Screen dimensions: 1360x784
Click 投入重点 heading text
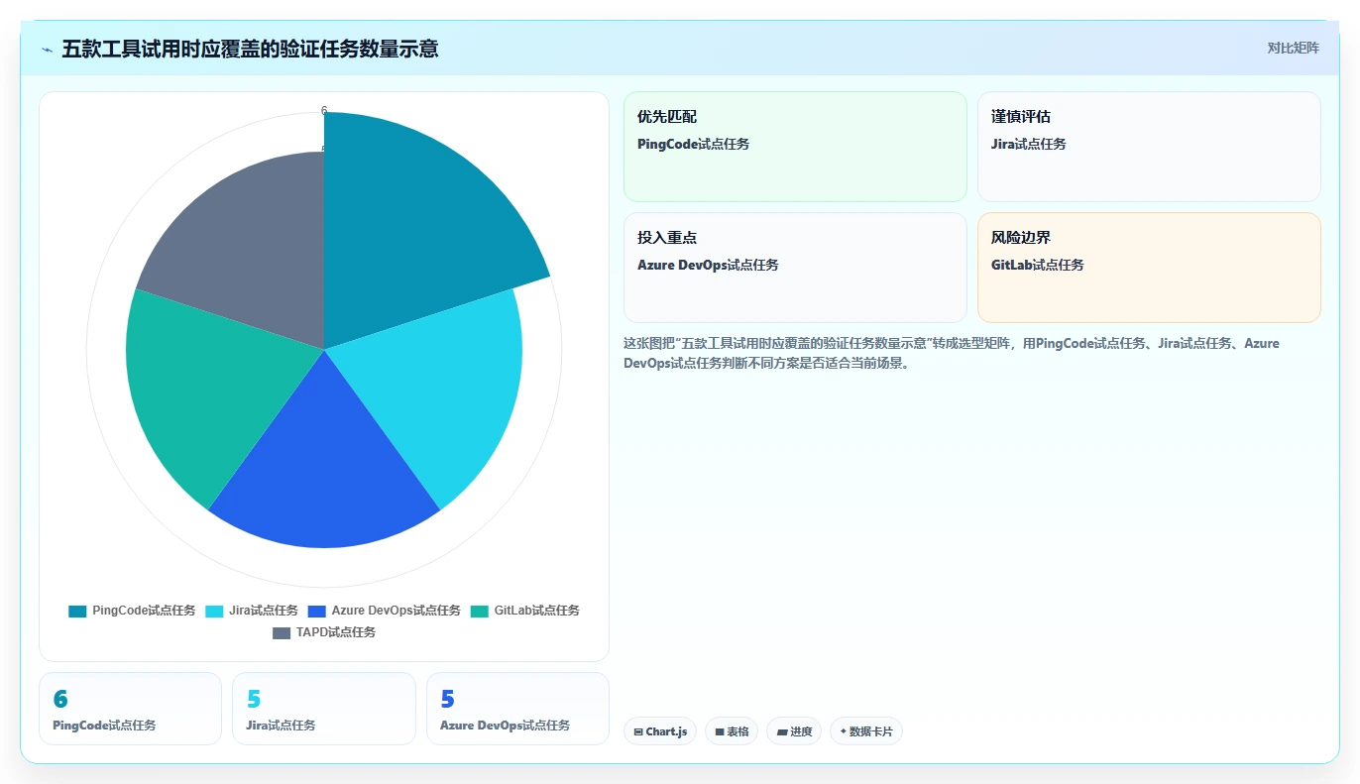point(667,238)
